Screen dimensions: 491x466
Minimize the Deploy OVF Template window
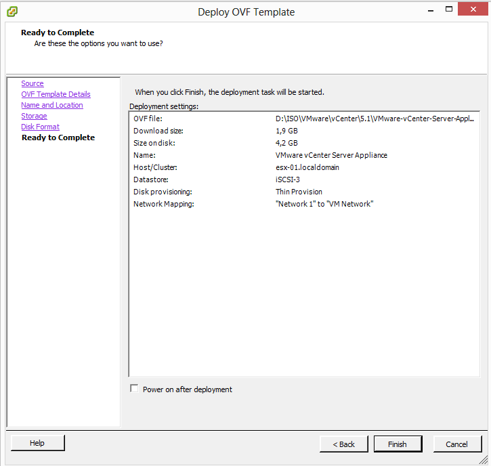(431, 10)
